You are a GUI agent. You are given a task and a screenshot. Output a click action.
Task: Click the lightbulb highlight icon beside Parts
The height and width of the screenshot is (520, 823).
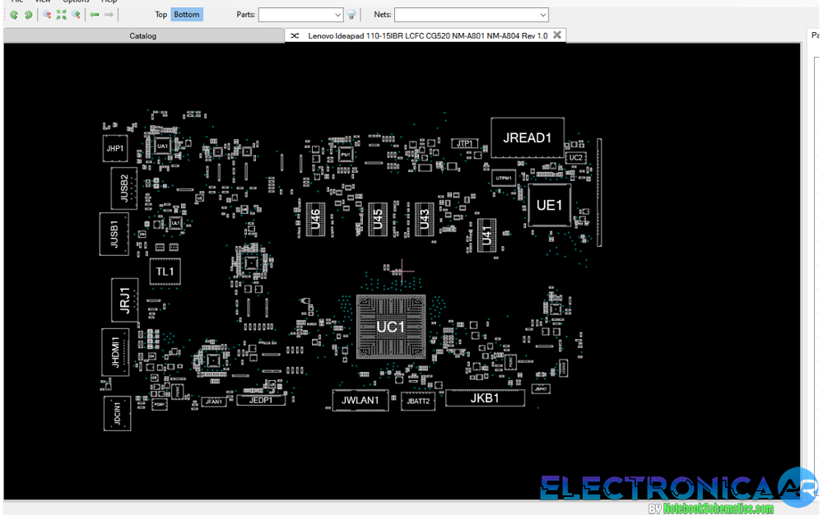[350, 14]
